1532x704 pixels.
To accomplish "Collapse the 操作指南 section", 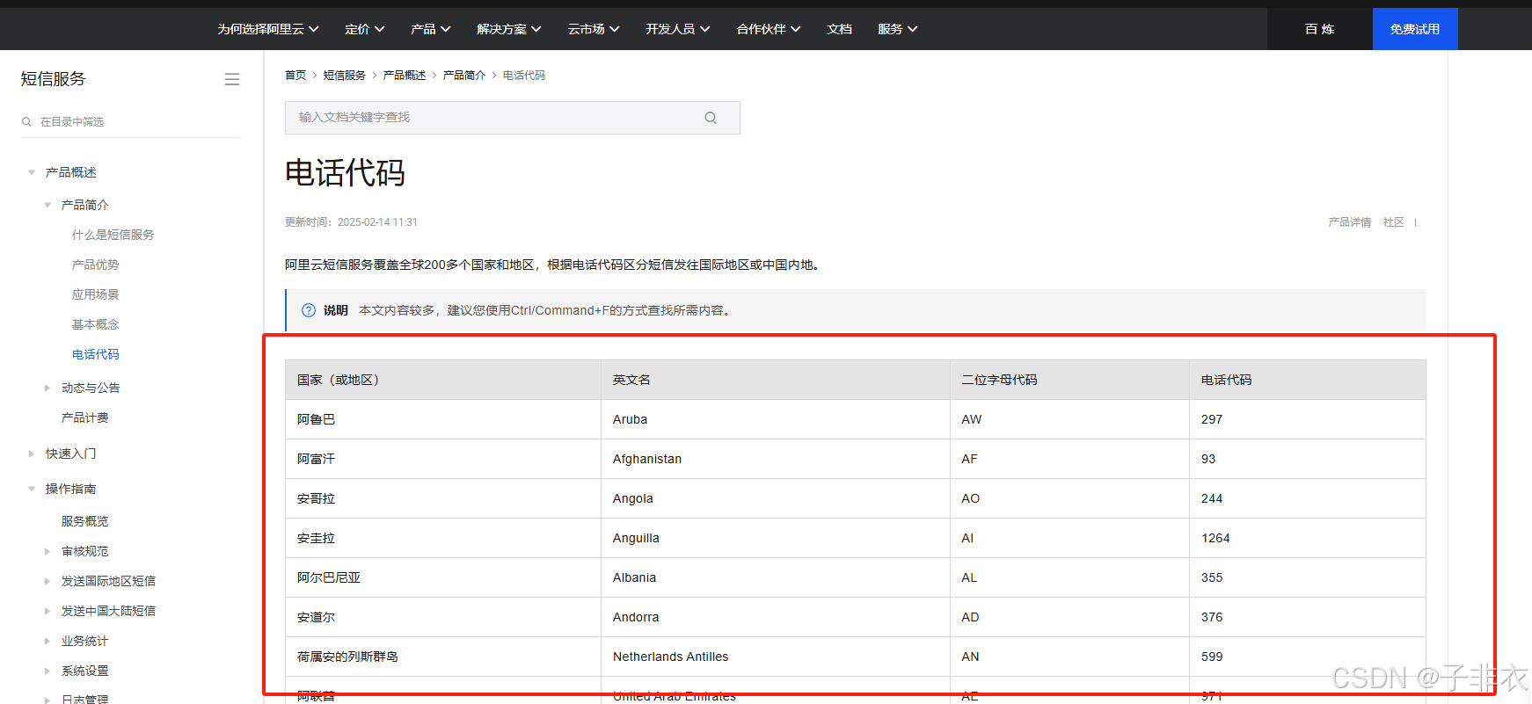I will (32, 489).
